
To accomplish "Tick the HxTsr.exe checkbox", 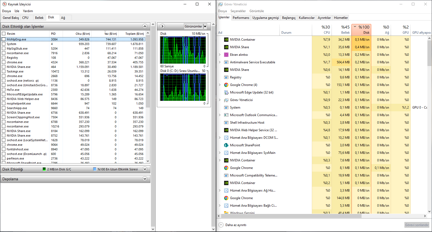I will [x=4, y=90].
